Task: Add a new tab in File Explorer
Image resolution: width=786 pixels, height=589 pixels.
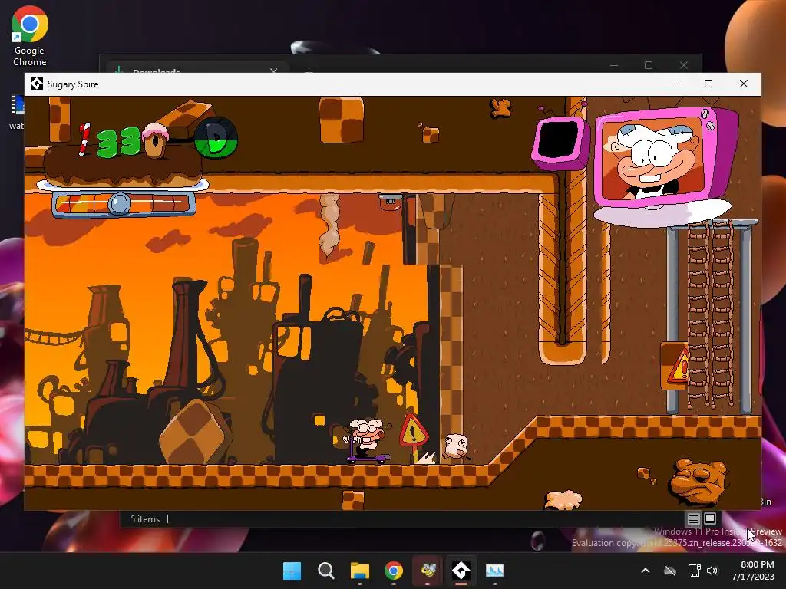Action: tap(309, 71)
